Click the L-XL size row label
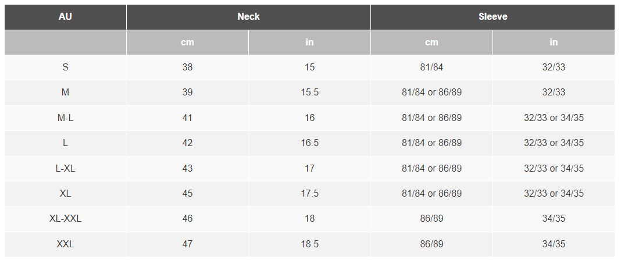 pyautogui.click(x=65, y=168)
